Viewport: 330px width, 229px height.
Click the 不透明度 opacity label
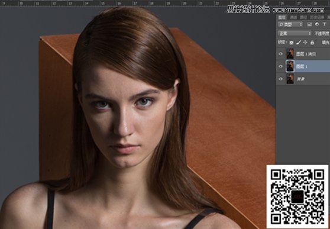322,34
